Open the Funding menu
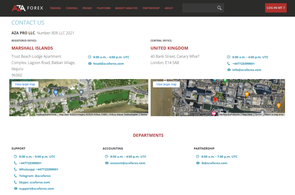The width and height of the screenshot is (295, 195). (x=72, y=8)
